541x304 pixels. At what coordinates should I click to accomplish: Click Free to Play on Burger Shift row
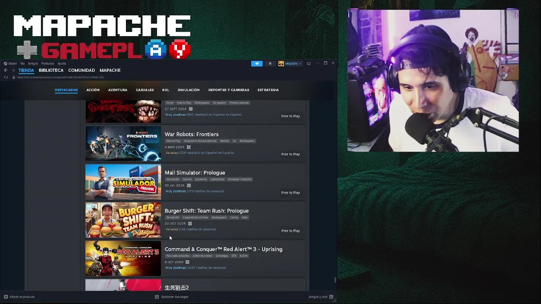[x=291, y=231]
